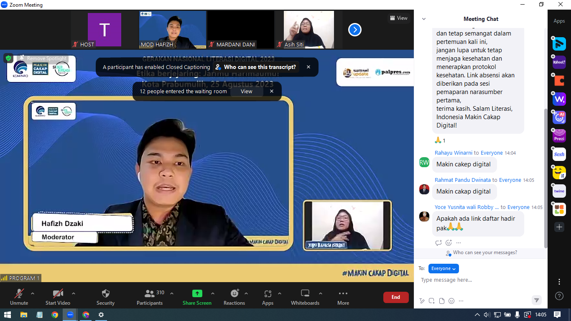571x321 pixels.
Task: Click the RW avatar of Rahayu Winarni
Action: click(x=424, y=162)
